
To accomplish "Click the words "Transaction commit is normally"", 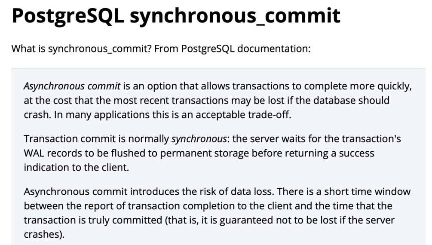I will pos(96,139).
